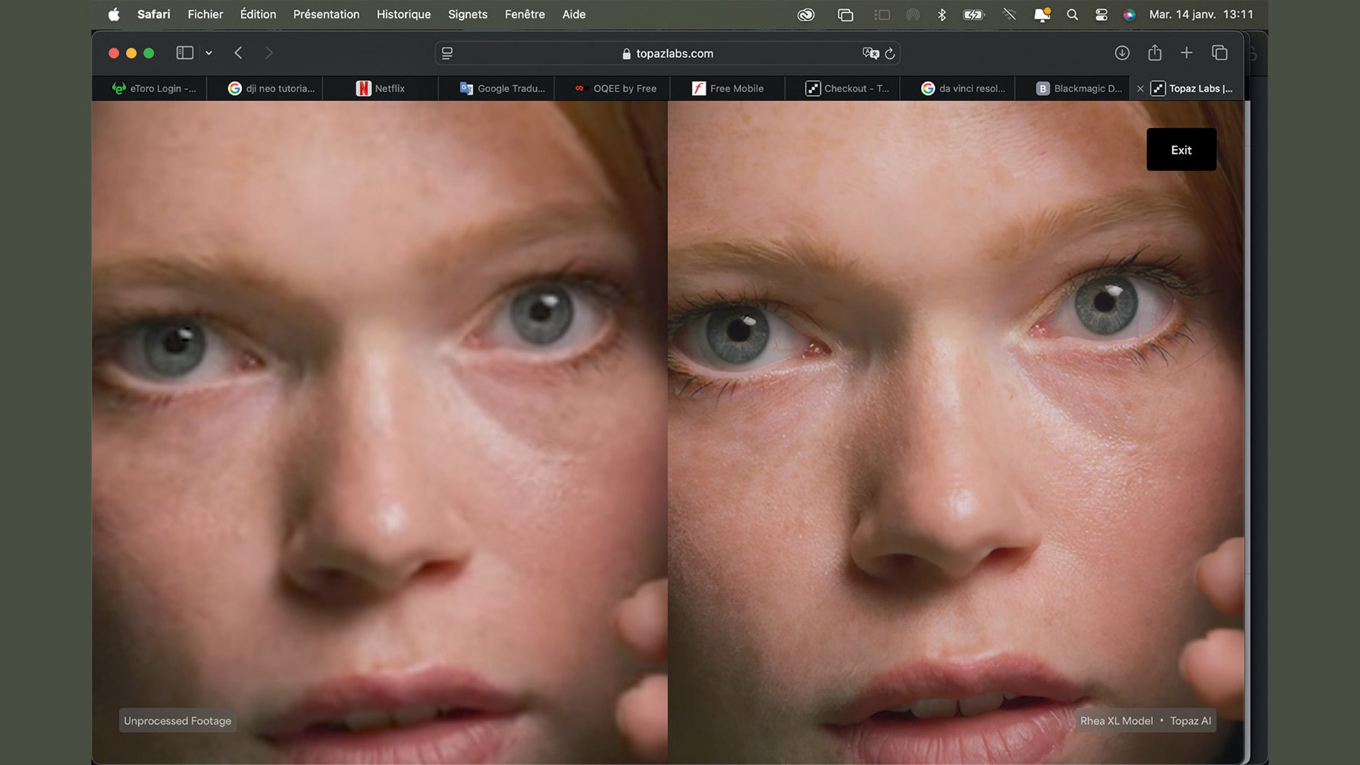Go back with the back arrow

coord(239,53)
